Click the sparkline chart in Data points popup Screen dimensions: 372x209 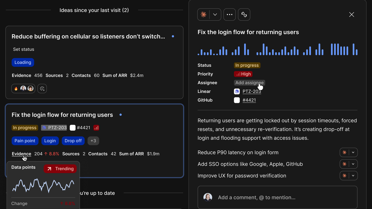[x=43, y=185]
